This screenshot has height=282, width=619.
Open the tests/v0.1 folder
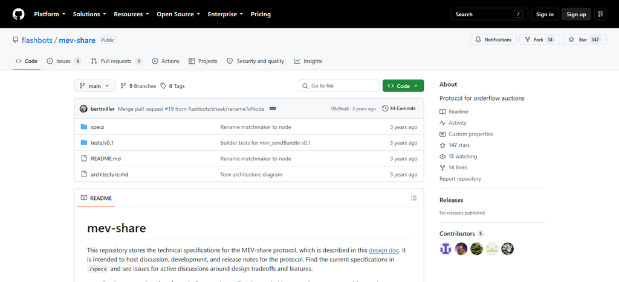(x=102, y=143)
